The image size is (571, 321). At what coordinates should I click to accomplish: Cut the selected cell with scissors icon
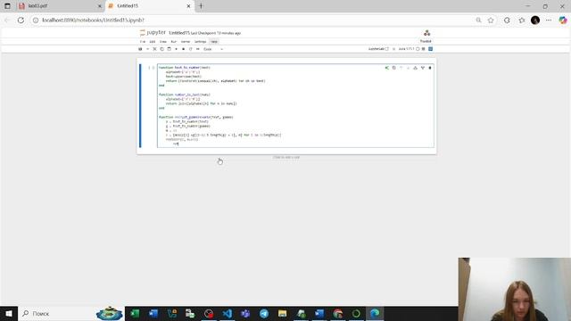pos(154,49)
